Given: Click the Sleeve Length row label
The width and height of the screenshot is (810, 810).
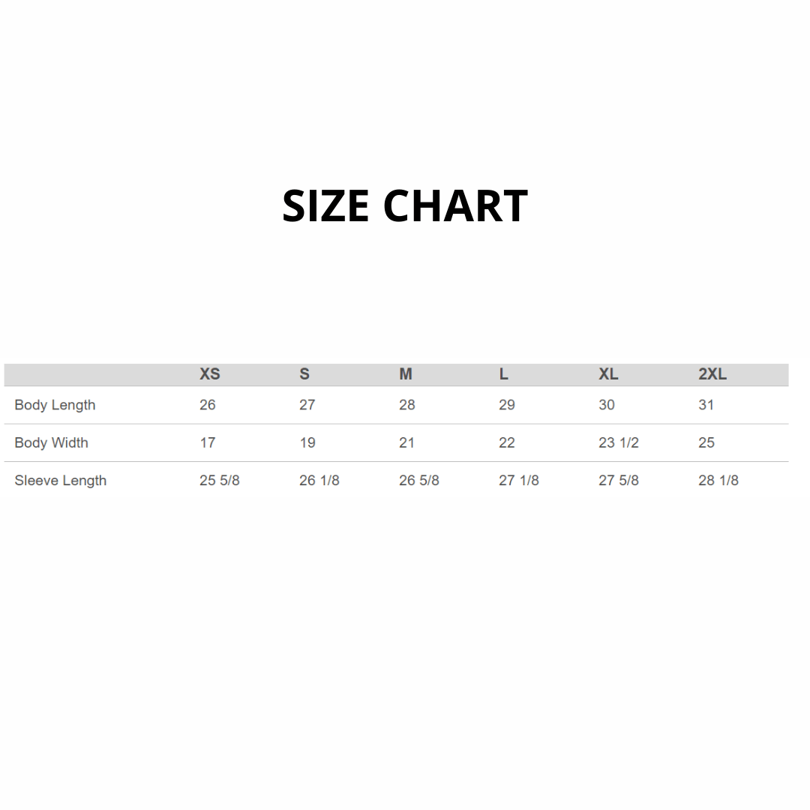Looking at the screenshot, I should (x=61, y=481).
